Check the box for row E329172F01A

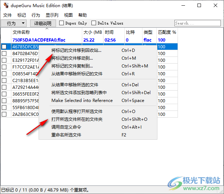click(x=4, y=60)
